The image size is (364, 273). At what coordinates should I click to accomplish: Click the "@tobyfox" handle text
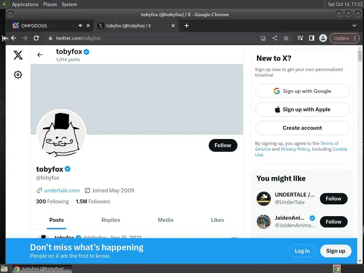coord(48,178)
